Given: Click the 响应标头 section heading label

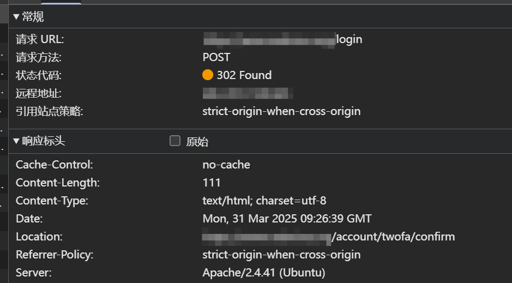Looking at the screenshot, I should [x=44, y=141].
